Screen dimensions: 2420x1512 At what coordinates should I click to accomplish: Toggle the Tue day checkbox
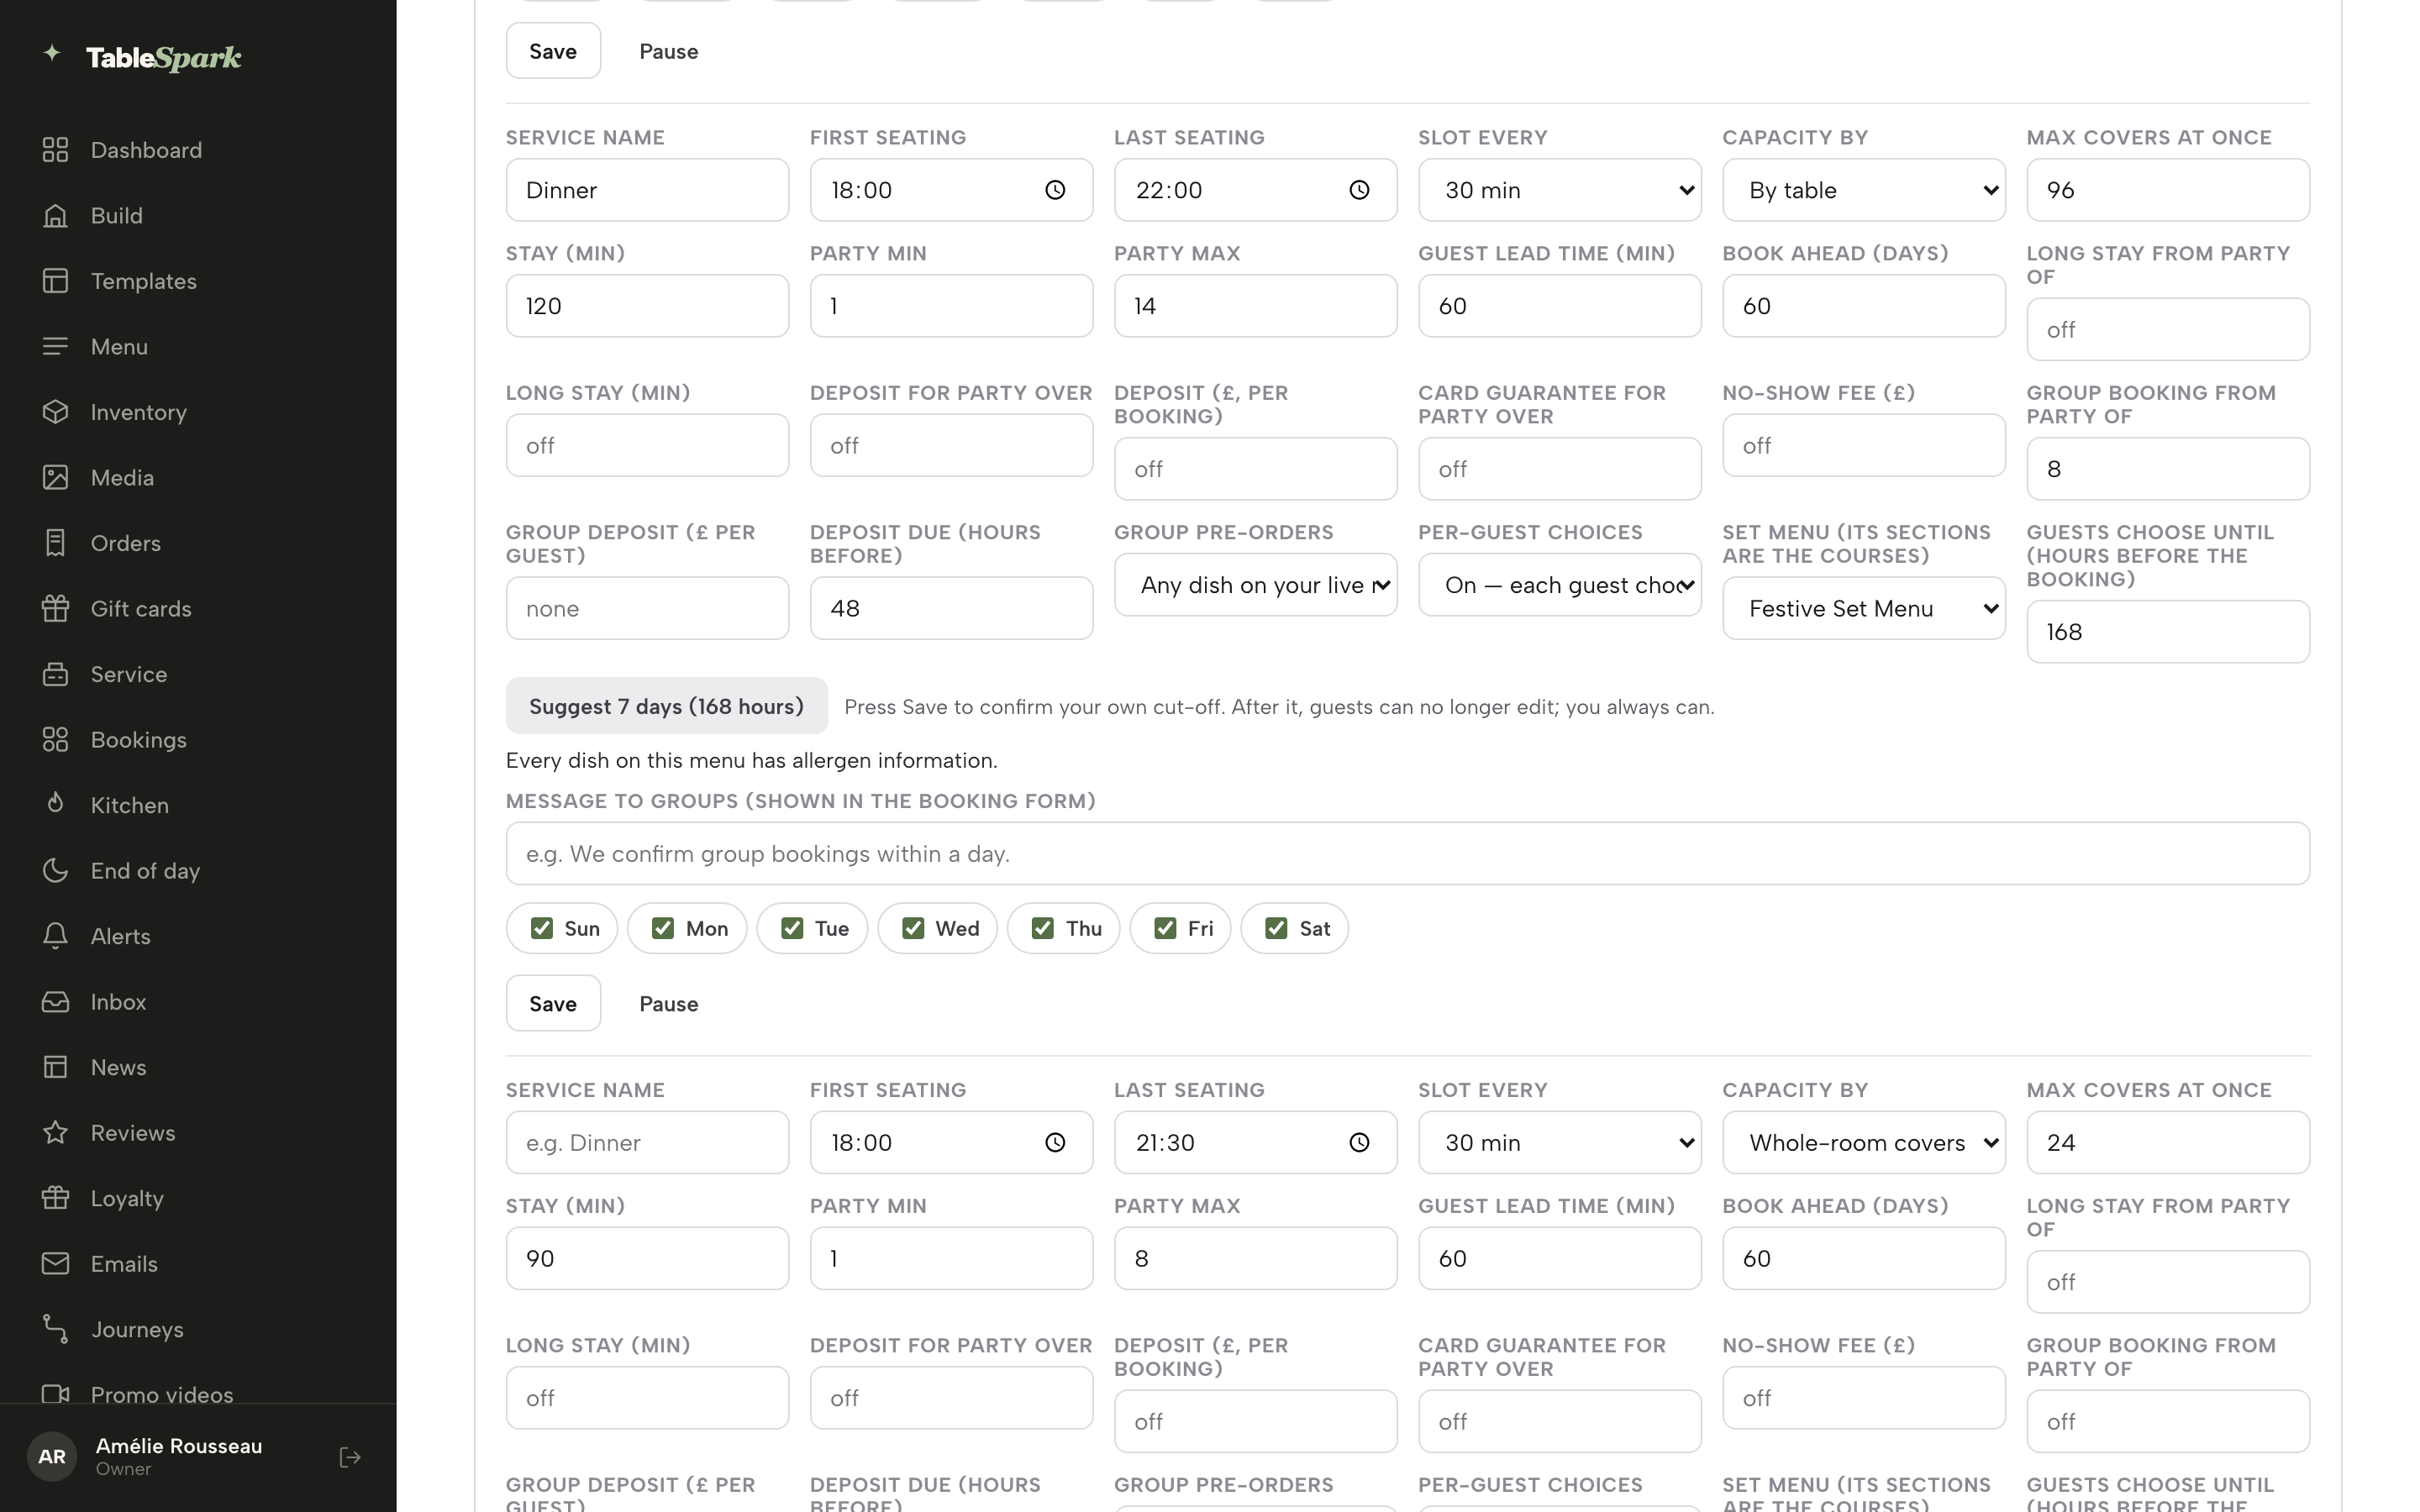point(792,928)
